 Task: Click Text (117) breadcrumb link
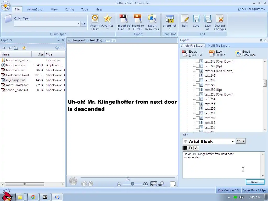click(96, 40)
